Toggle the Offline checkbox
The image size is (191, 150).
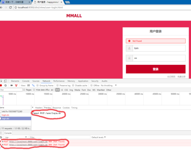[x=91, y=85]
